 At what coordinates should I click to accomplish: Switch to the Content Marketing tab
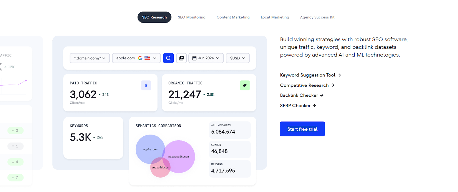click(233, 17)
